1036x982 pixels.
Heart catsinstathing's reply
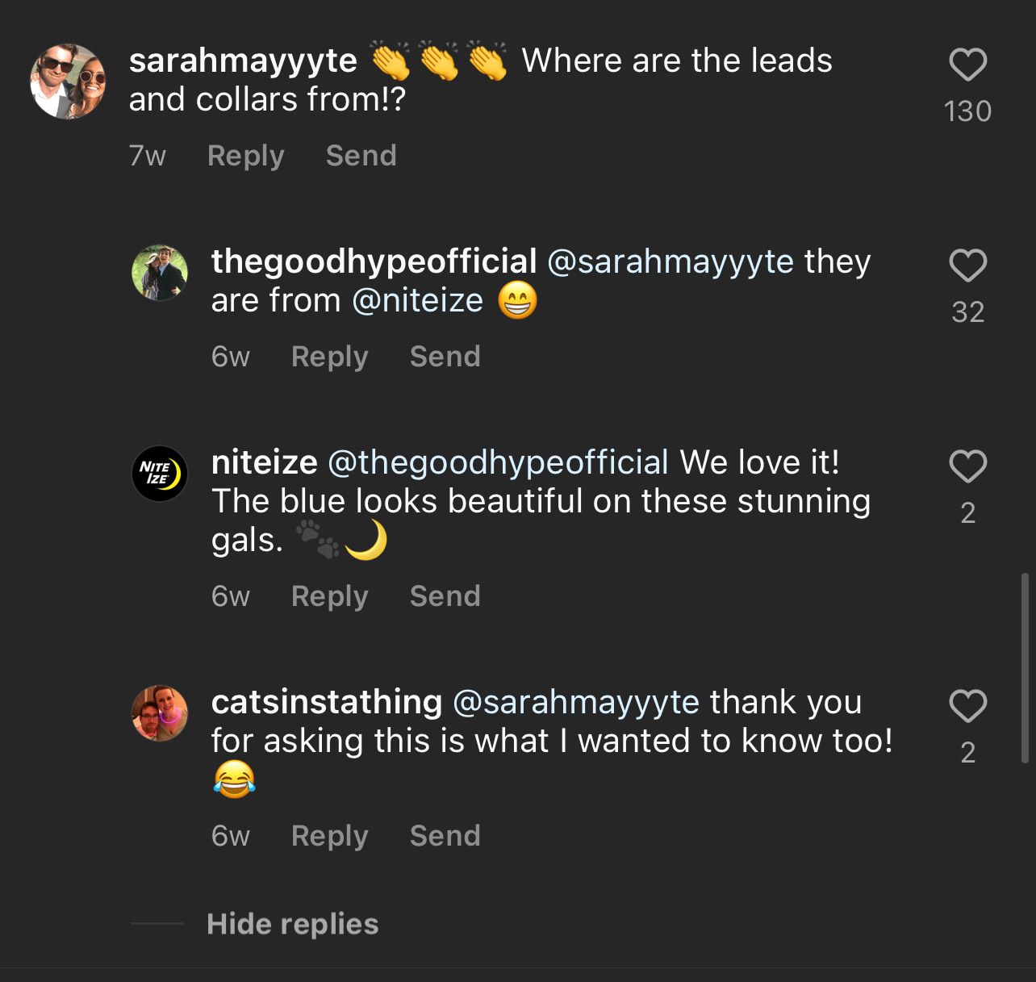[x=967, y=707]
